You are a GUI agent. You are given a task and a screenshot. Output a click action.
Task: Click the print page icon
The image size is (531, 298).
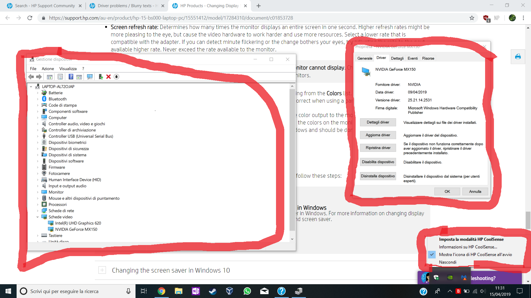click(518, 57)
